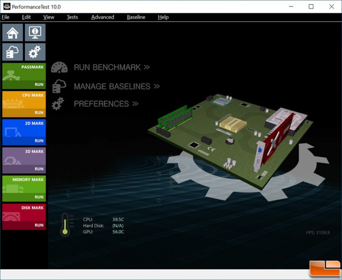
Task: Run the PassMark test suite
Action: click(39, 84)
